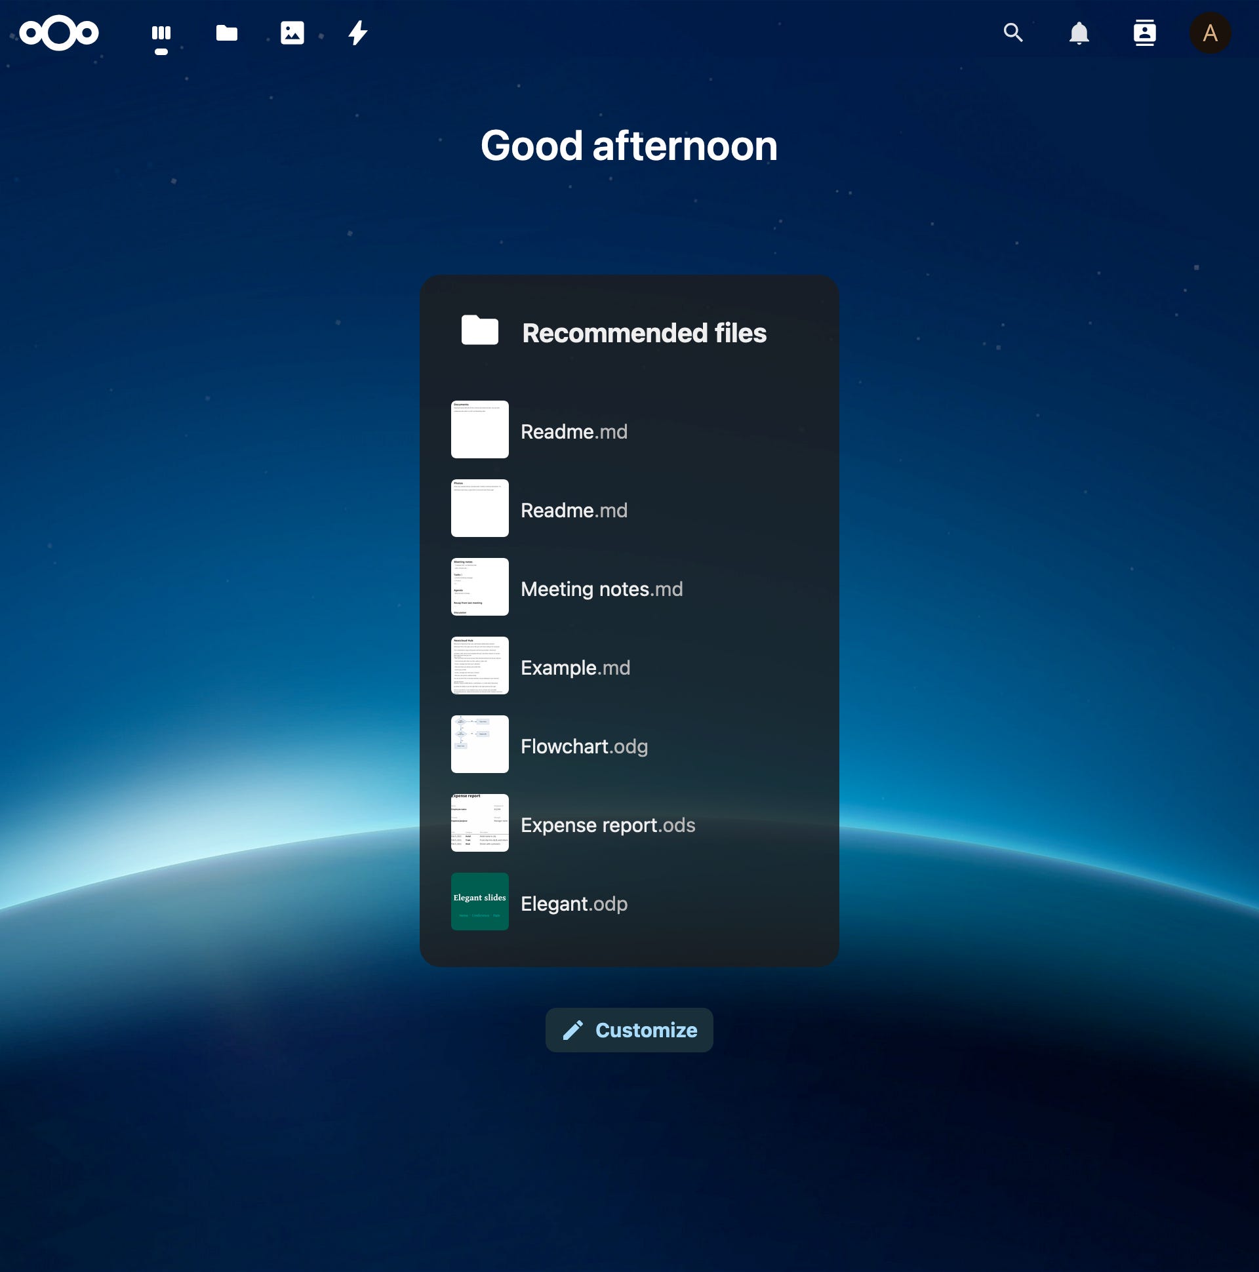1259x1272 pixels.
Task: Click Flowchart thumbnail preview
Action: [x=479, y=744]
